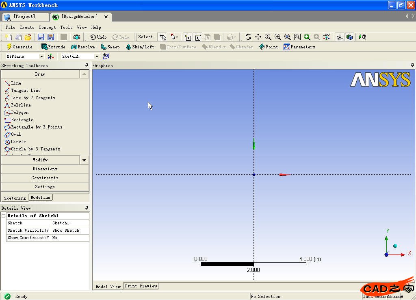Screen dimensions: 416x300
Task: Click the New file icon
Action: (8, 37)
